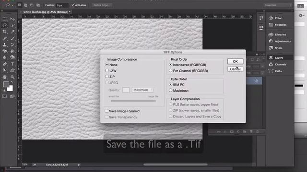Click the lock icon on the layer row
Image resolution: width=307 pixels, height=172 pixels.
[x=257, y=81]
